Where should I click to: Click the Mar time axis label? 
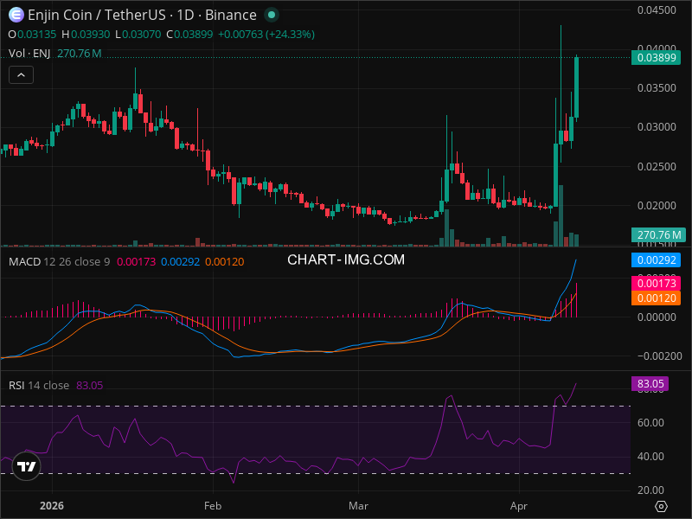pyautogui.click(x=358, y=506)
